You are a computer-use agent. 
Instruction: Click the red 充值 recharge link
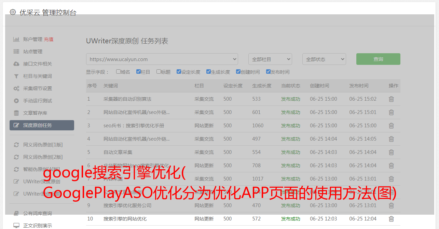49,39
